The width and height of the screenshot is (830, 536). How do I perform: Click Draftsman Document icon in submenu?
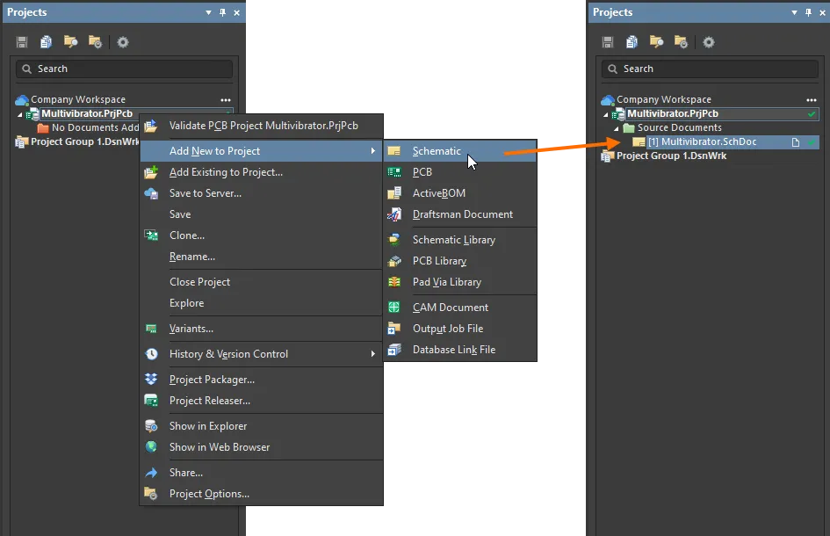393,214
